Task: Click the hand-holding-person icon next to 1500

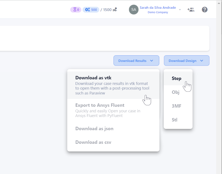Action: point(115,9)
